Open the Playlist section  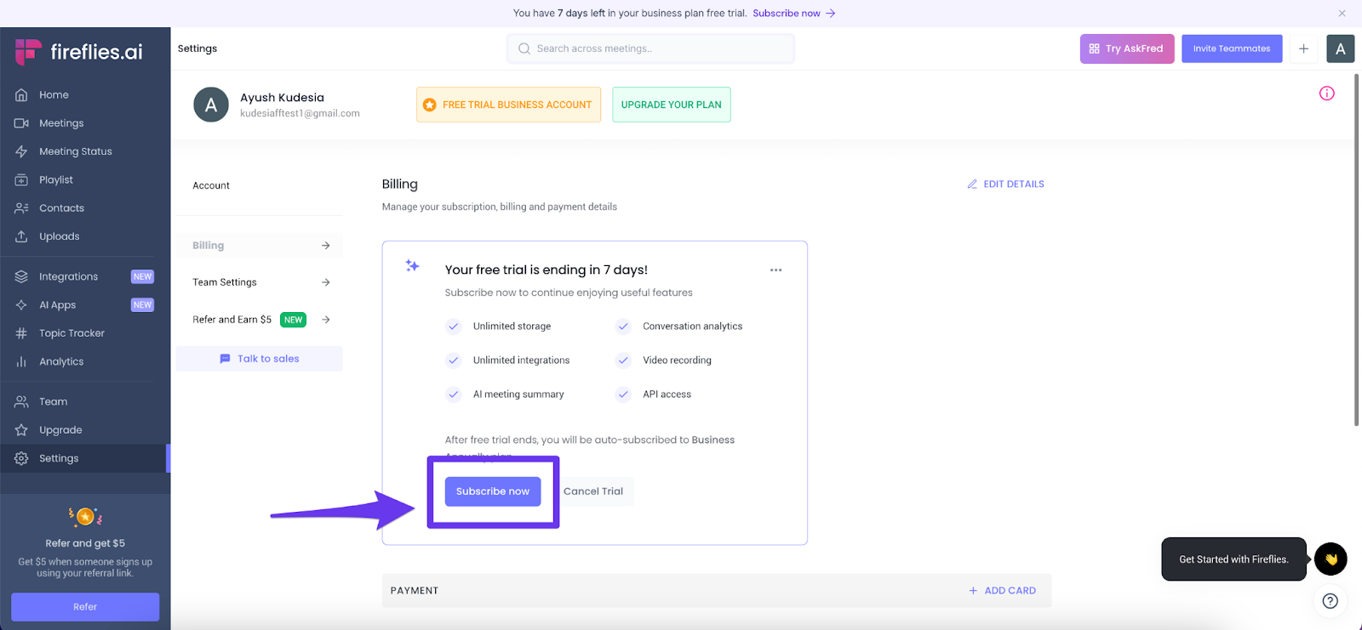tap(56, 180)
